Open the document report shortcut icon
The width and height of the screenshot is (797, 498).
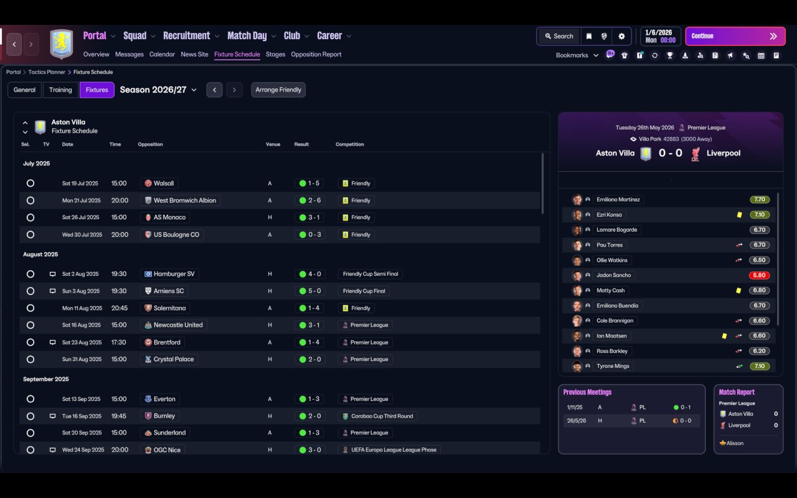click(715, 55)
